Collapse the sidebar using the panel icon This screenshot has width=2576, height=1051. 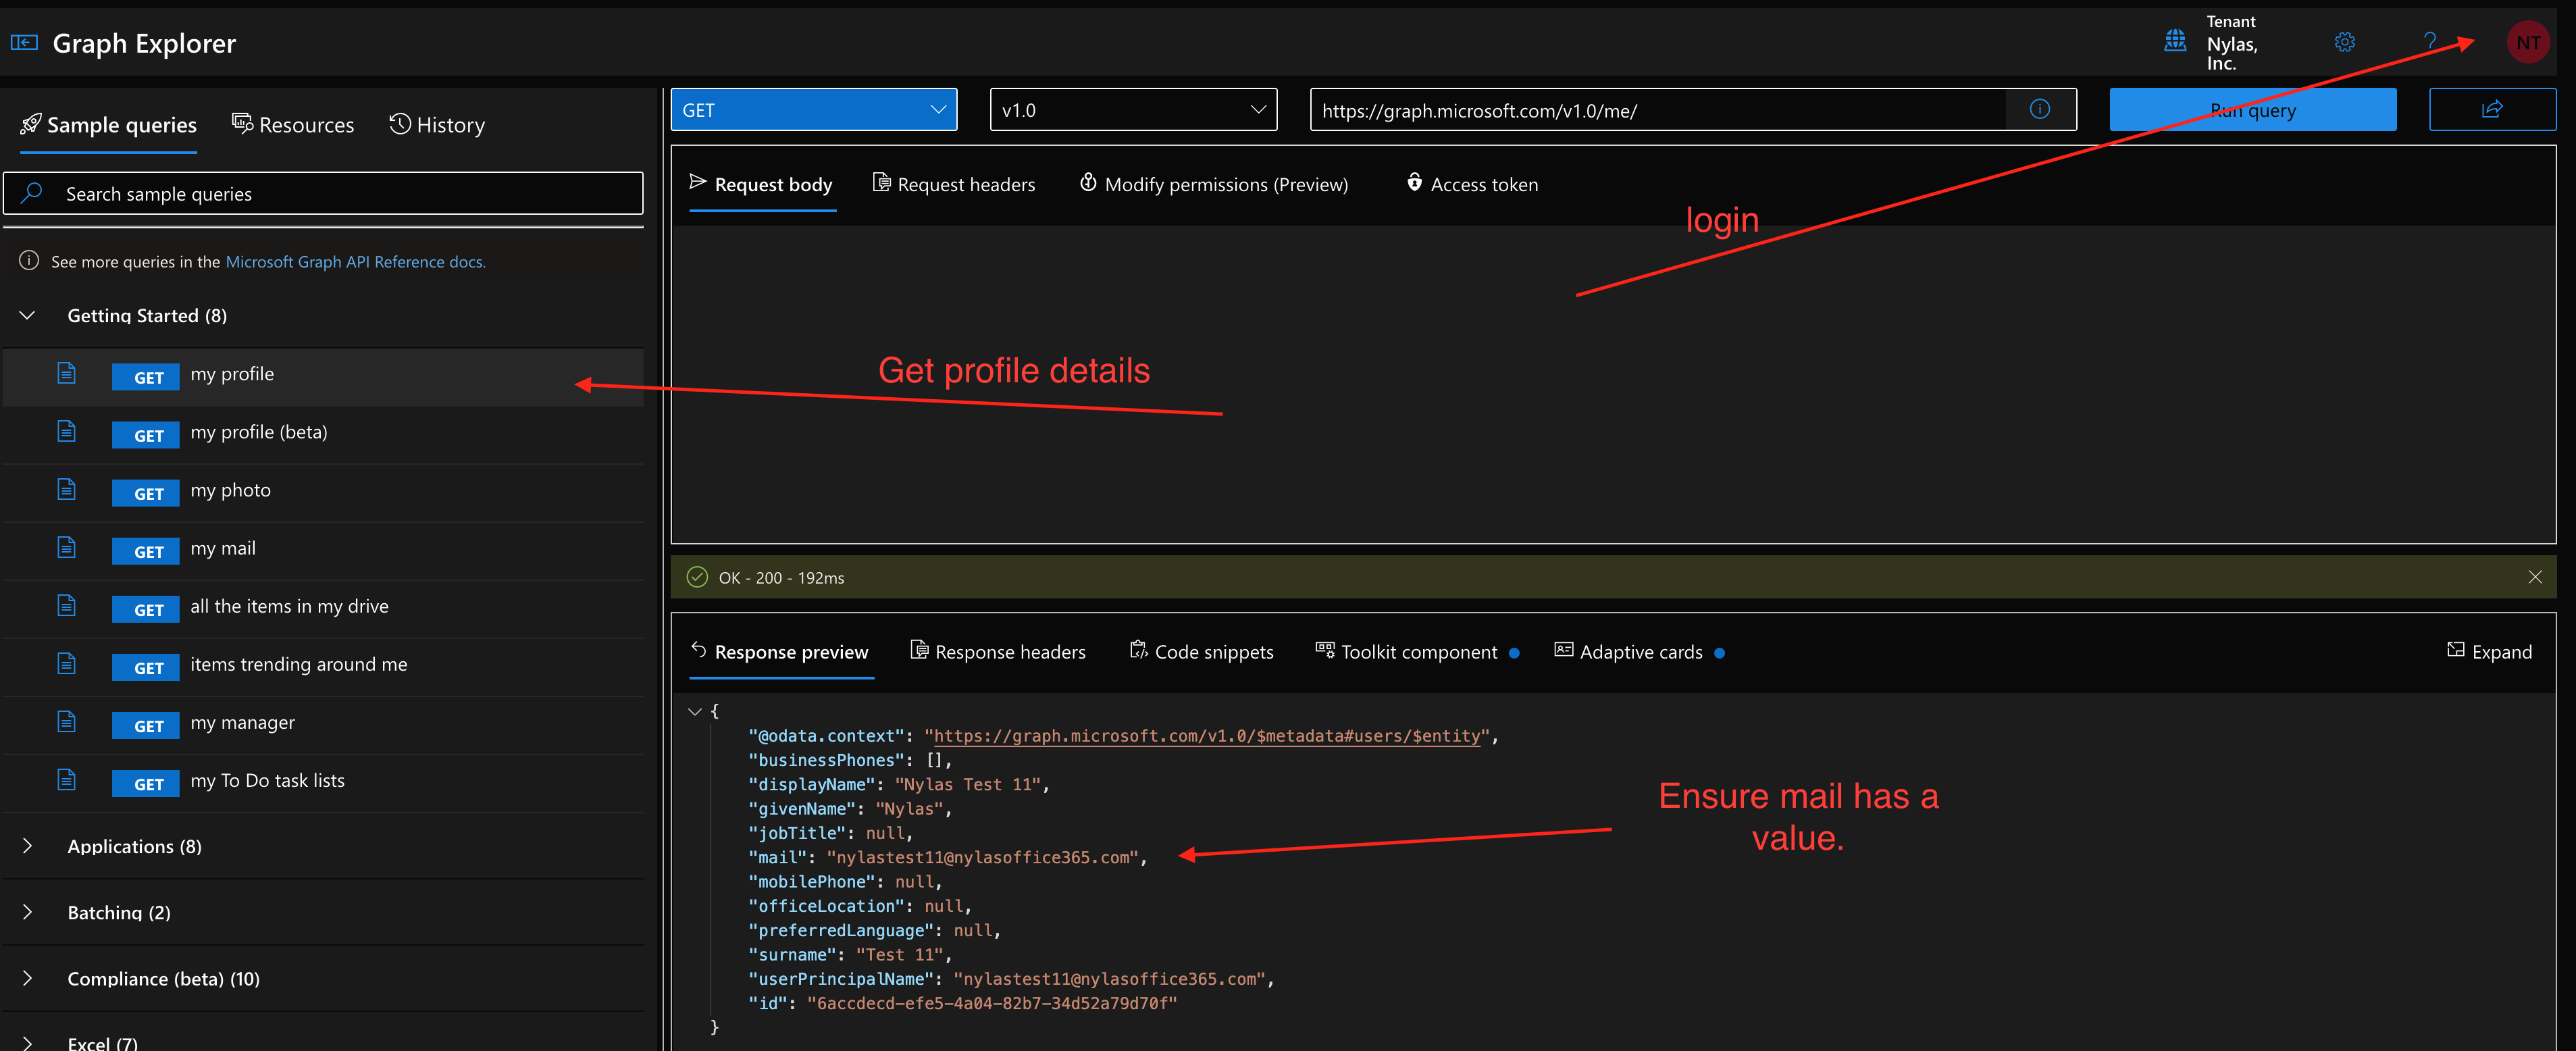24,42
